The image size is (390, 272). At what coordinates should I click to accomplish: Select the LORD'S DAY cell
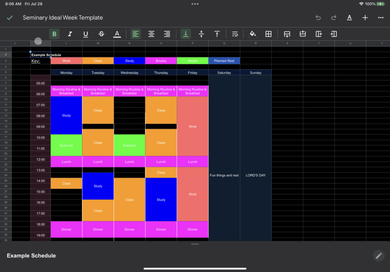click(x=256, y=175)
